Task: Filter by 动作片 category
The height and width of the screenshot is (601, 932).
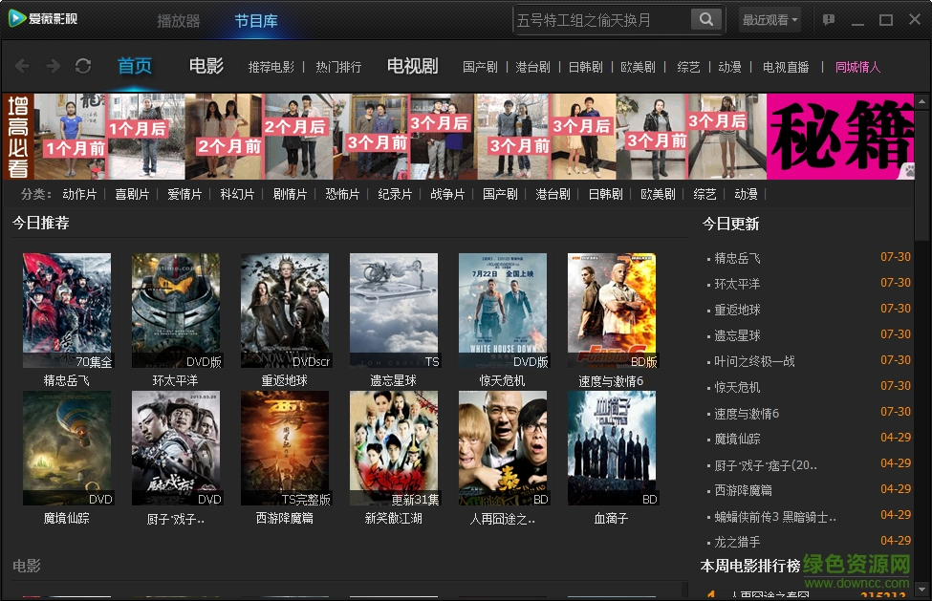Action: point(79,194)
